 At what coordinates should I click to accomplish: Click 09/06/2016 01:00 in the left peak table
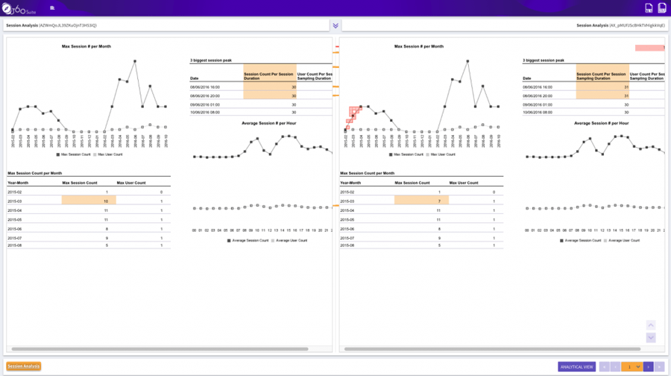(x=205, y=104)
